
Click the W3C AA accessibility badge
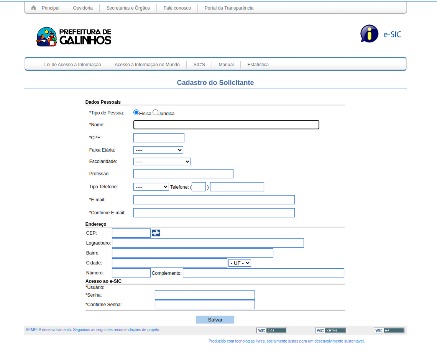(x=389, y=330)
